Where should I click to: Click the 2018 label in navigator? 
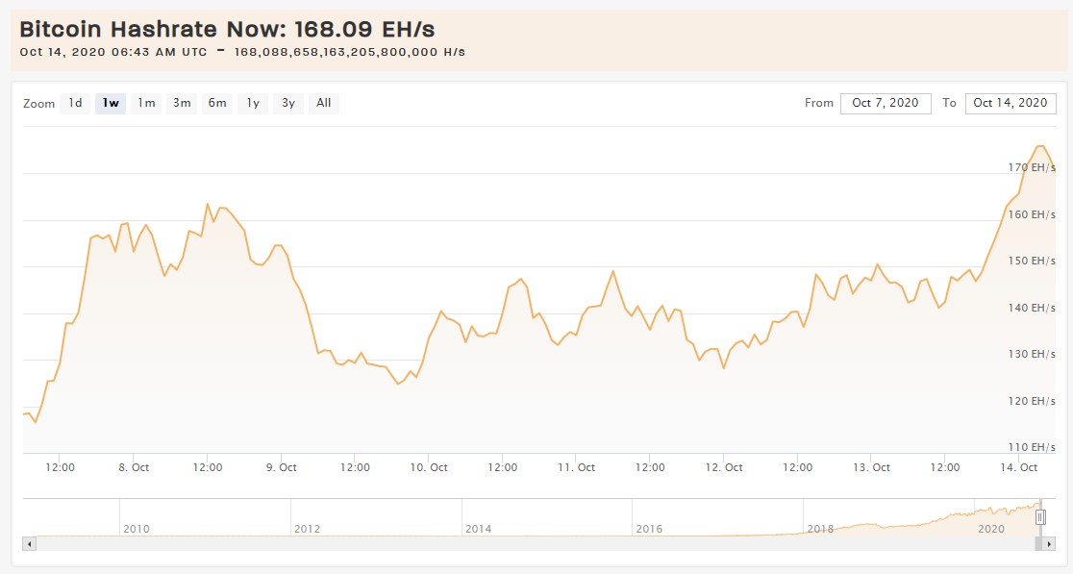pos(820,529)
